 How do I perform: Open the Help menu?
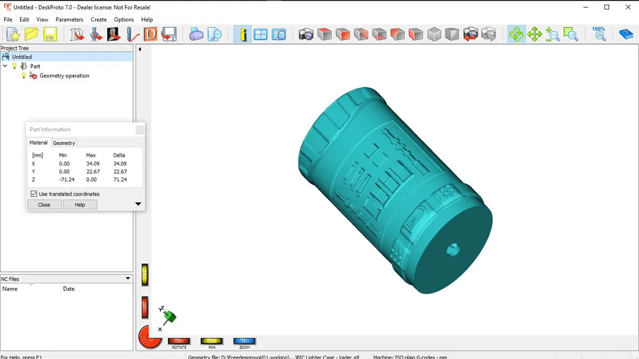click(147, 20)
